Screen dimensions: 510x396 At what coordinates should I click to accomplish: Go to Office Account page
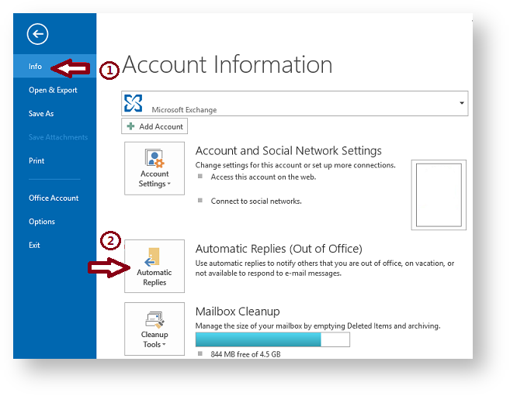tap(54, 198)
